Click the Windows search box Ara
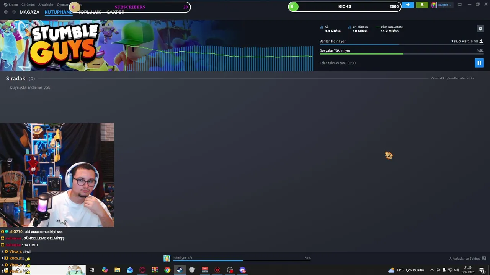490x275 pixels. tap(49, 270)
